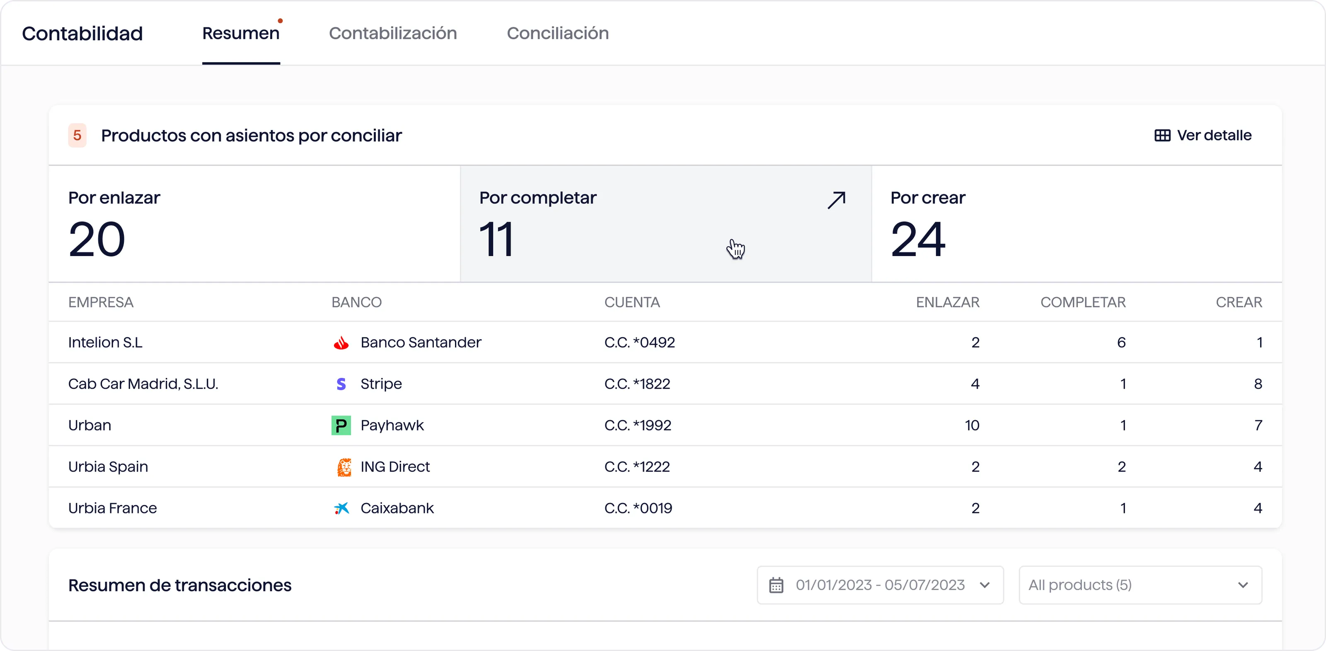Click the ING Direct lion icon
The height and width of the screenshot is (651, 1326).
344,467
